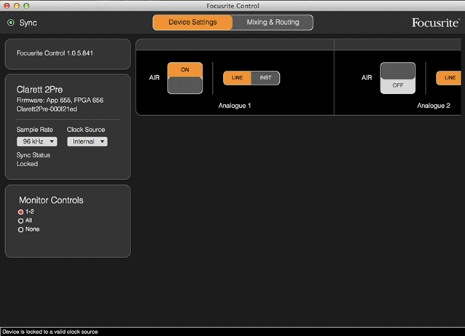This screenshot has width=465, height=336.
Task: Click the Focusrite logo
Action: pyautogui.click(x=435, y=23)
